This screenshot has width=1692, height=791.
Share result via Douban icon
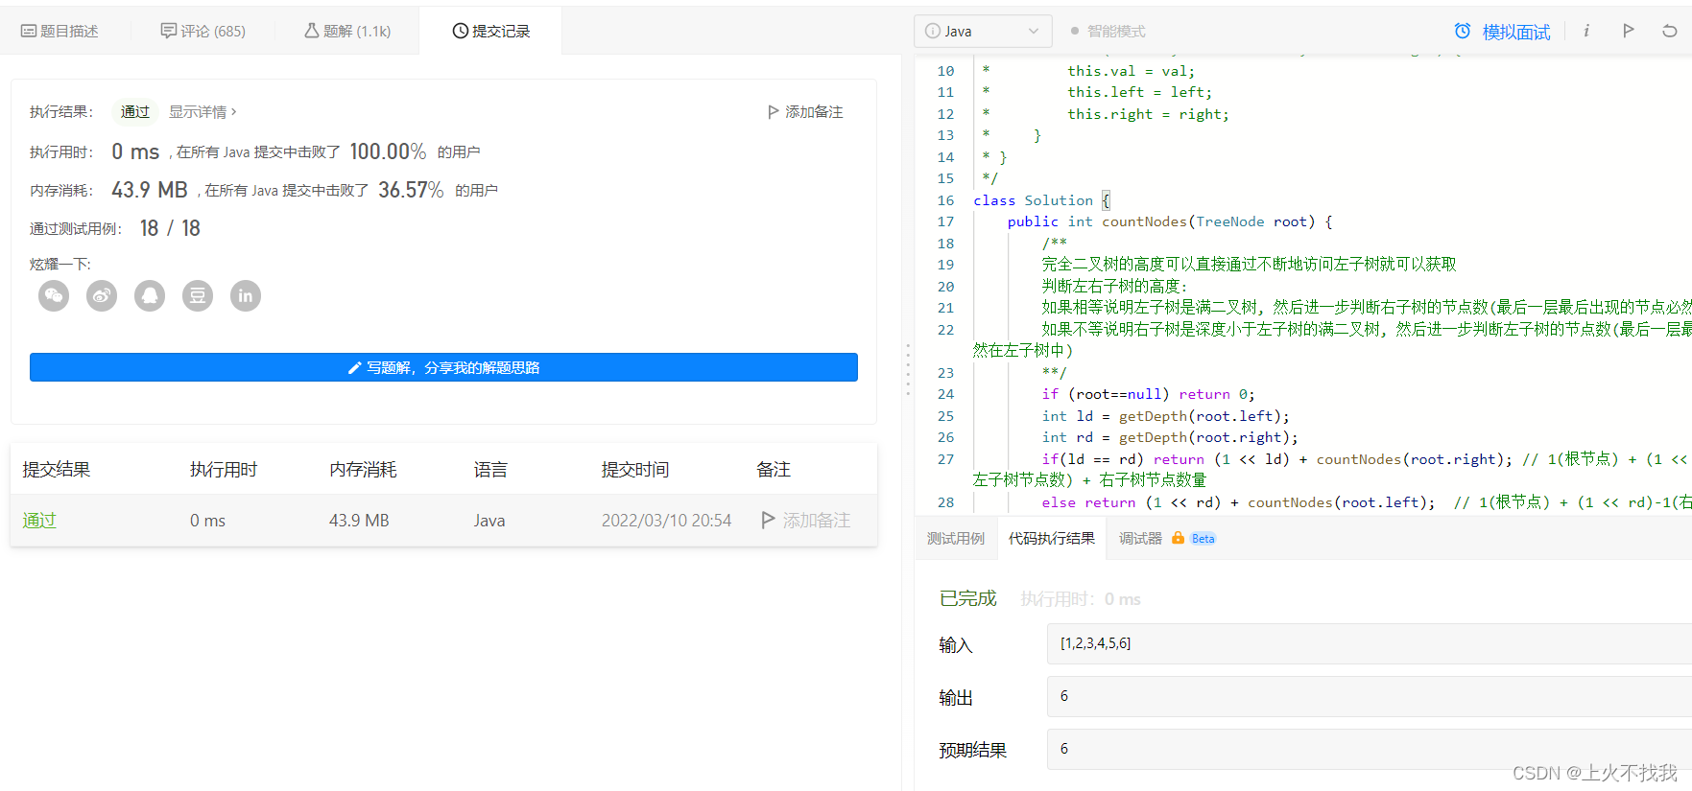coord(198,295)
